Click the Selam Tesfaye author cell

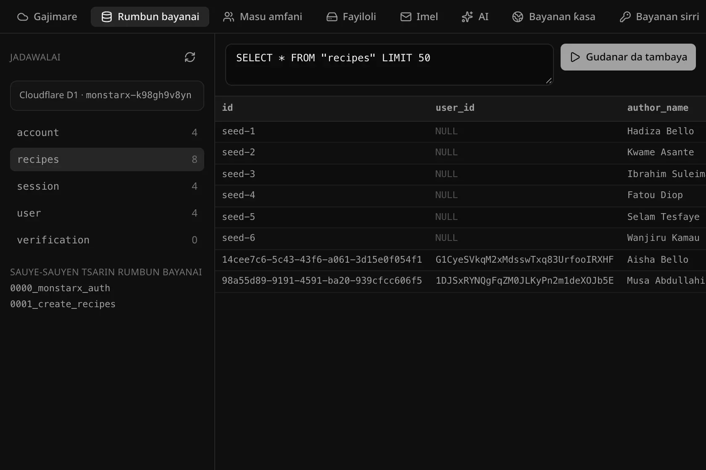663,217
